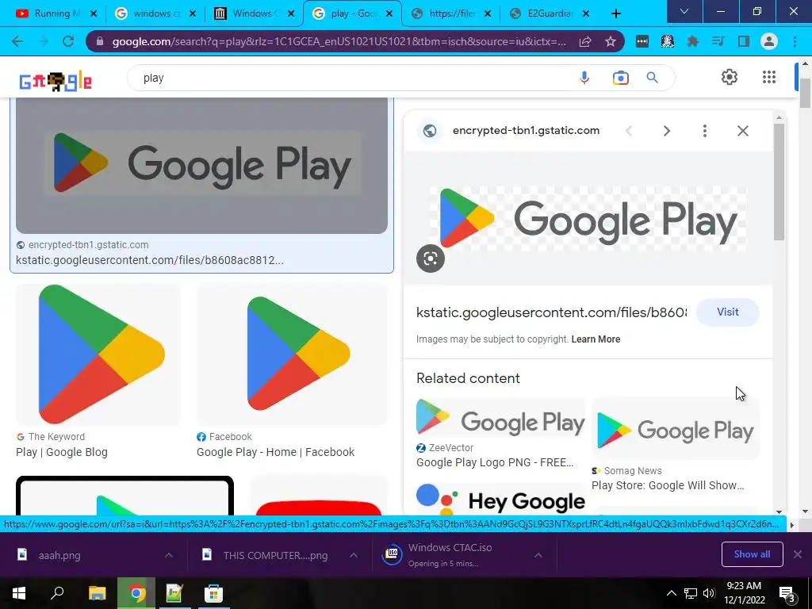Open the Chrome profile avatar

click(769, 41)
